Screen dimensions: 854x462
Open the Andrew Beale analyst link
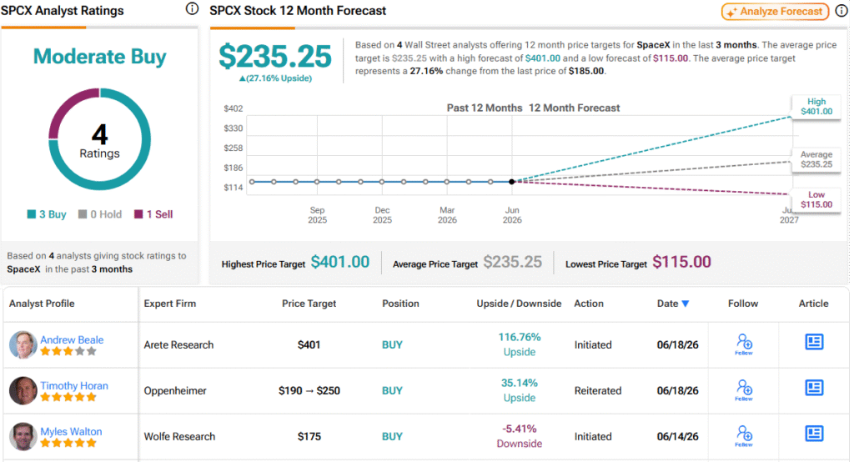tap(72, 339)
